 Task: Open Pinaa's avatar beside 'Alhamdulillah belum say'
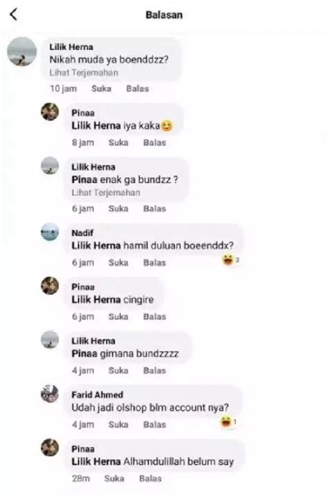(x=50, y=447)
